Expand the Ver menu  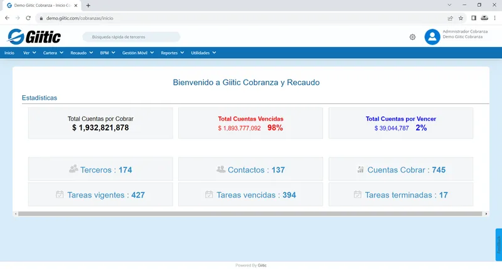[x=29, y=53]
